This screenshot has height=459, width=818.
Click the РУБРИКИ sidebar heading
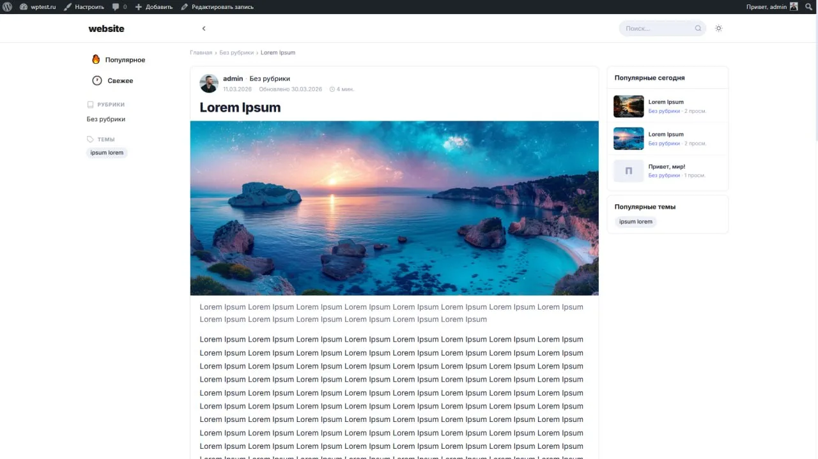tap(111, 105)
